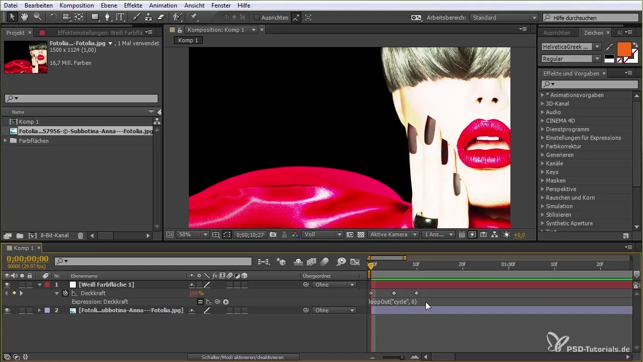Image resolution: width=643 pixels, height=362 pixels.
Task: Toggle frame blending enable in timeline
Action: point(311,261)
